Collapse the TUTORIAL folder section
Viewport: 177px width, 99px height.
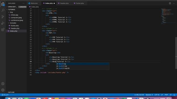coord(12,10)
